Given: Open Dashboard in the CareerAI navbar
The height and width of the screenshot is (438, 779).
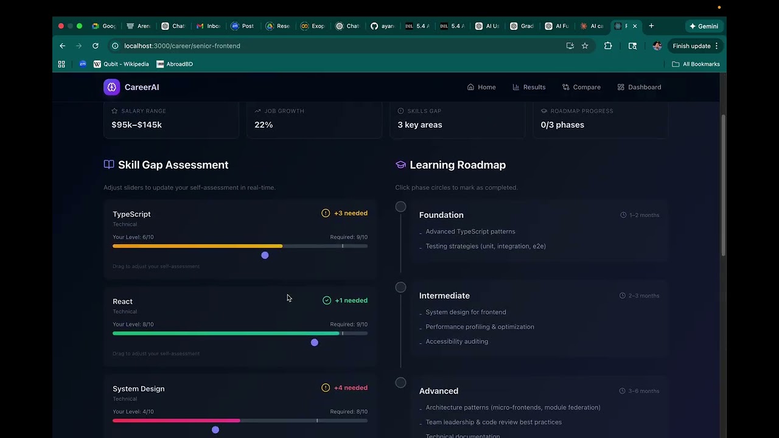Looking at the screenshot, I should point(639,87).
